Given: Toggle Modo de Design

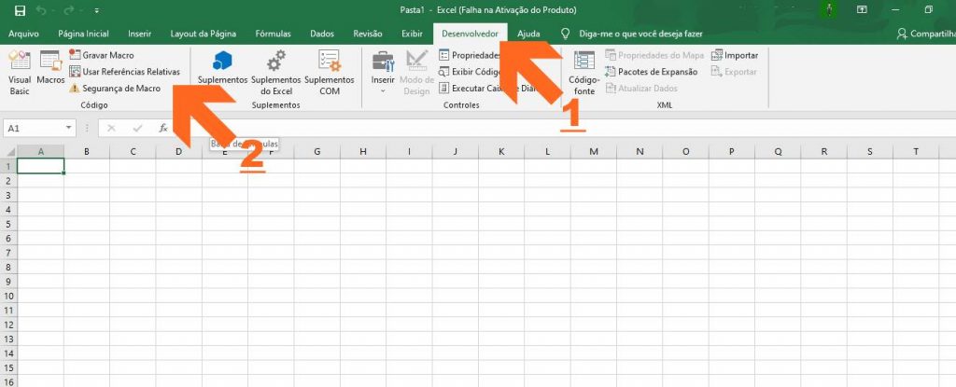Looking at the screenshot, I should click(x=417, y=73).
